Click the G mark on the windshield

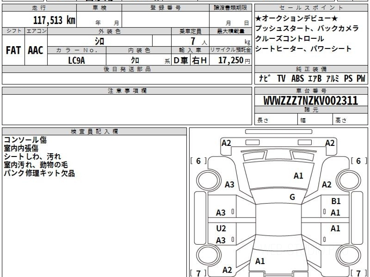[292, 197]
